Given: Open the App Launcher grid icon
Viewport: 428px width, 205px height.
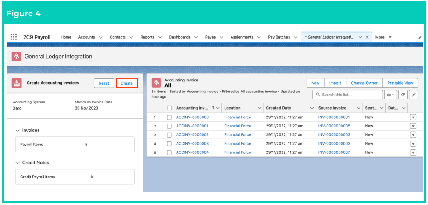Looking at the screenshot, I should tap(14, 37).
